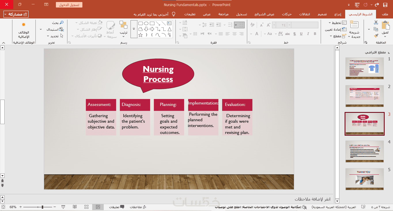Select slide 1 thumbnail
This screenshot has width=393, height=211.
click(x=364, y=68)
